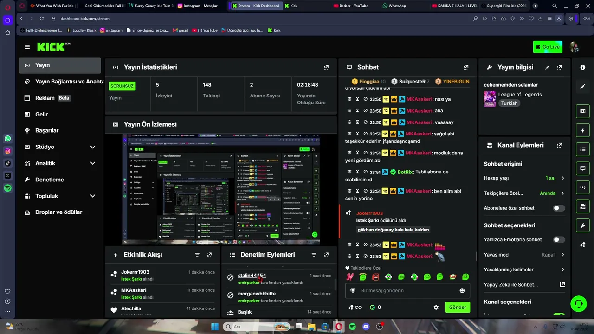Image resolution: width=594 pixels, height=334 pixels.
Task: Click the Denetim Eylemleri scrollbar
Action: coord(335,285)
